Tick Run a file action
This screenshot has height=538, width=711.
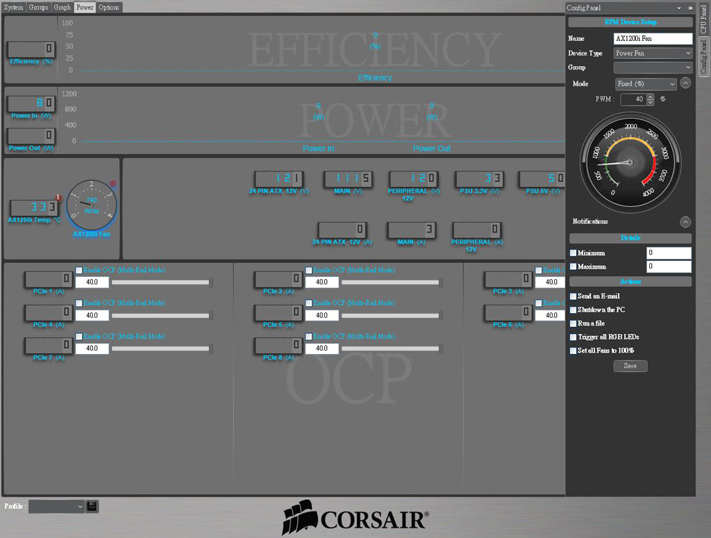(x=573, y=323)
